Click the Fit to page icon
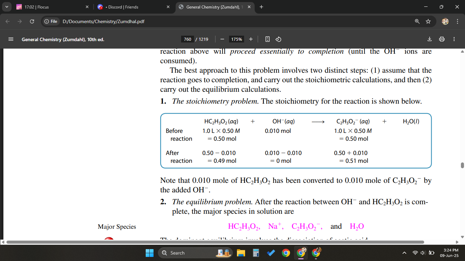465x261 pixels. [x=268, y=39]
